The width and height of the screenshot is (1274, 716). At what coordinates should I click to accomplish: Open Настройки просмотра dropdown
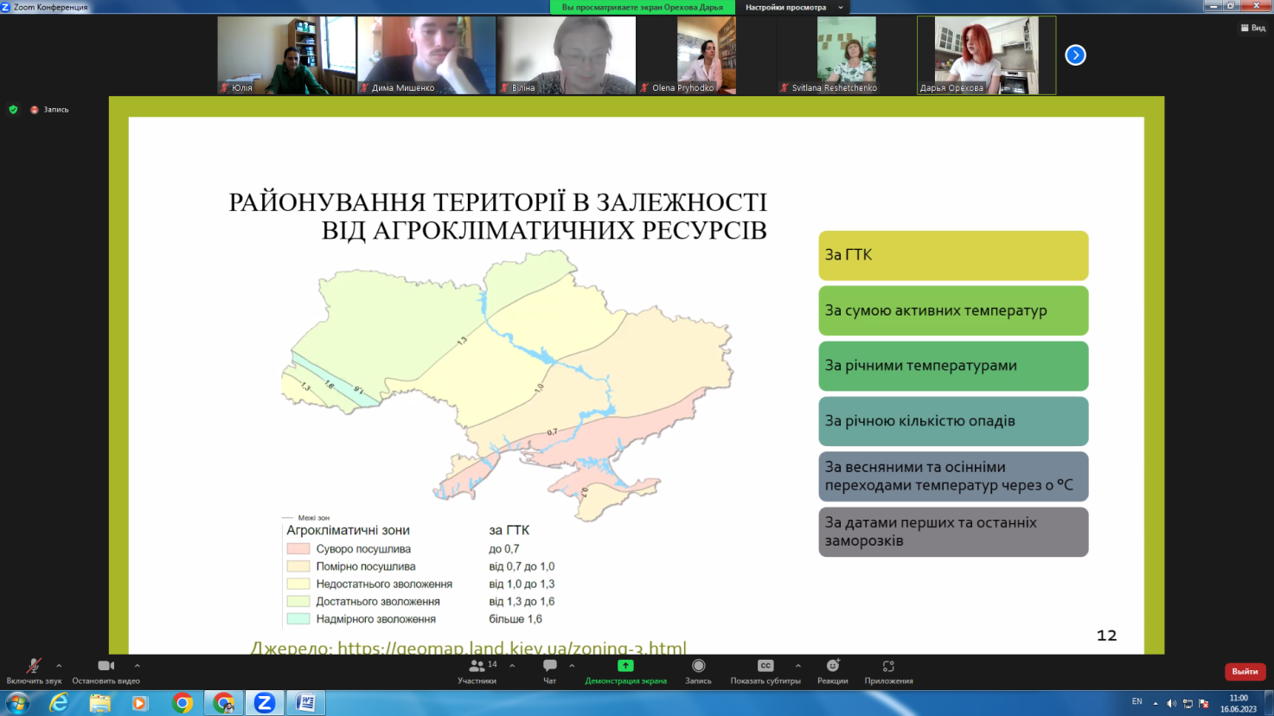click(x=792, y=7)
